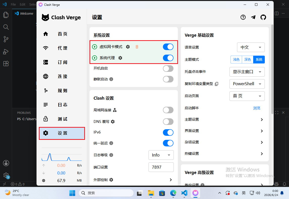Copy environment variable via copy icon
This screenshot has width=289, height=199.
[217, 84]
